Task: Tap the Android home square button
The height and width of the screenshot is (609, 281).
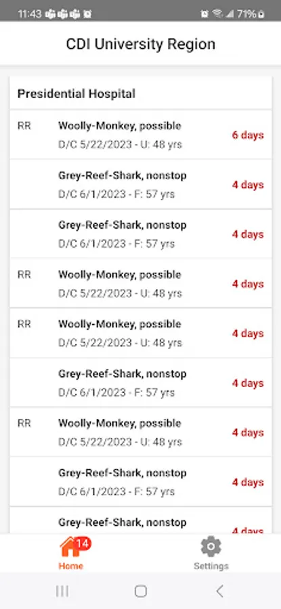Action: pyautogui.click(x=140, y=591)
